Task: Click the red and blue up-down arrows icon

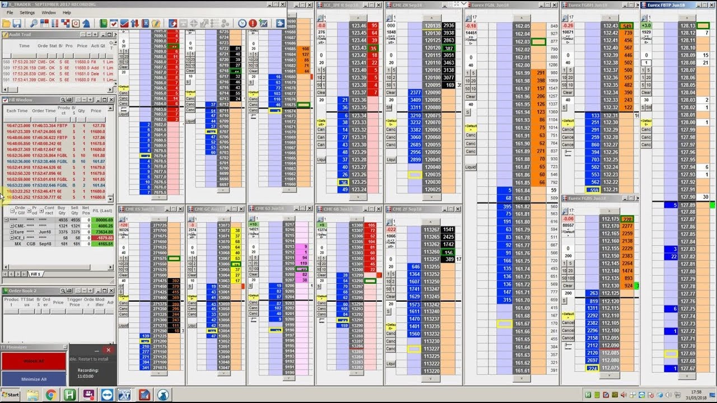Action: click(135, 24)
